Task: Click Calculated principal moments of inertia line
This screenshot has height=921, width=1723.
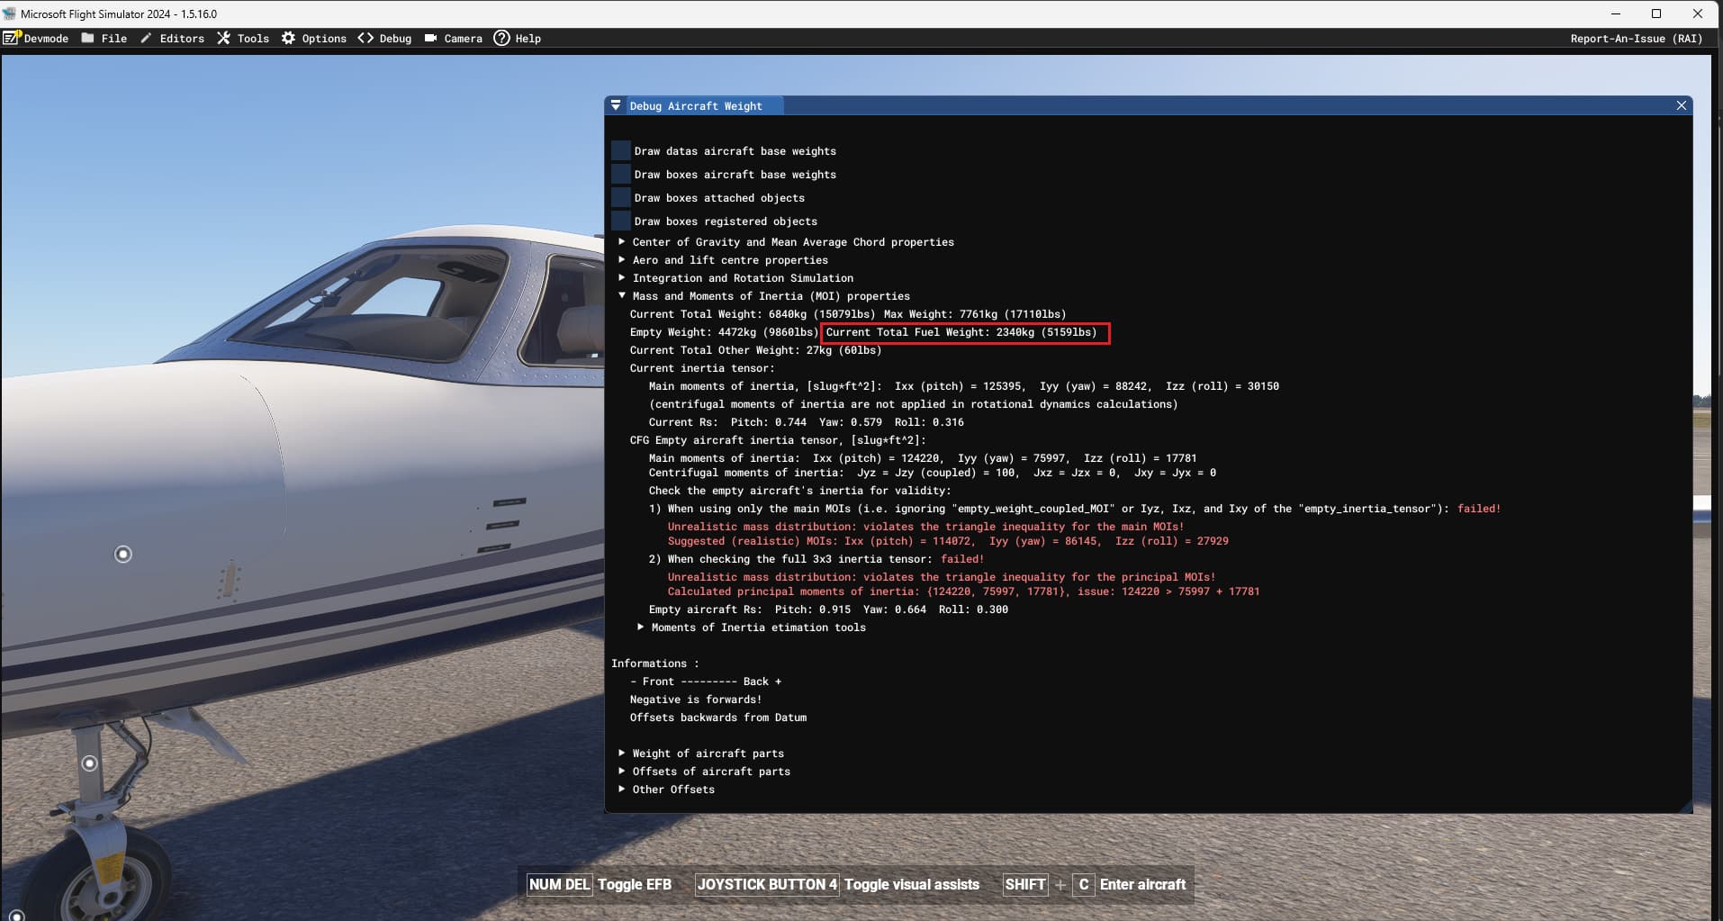Action: pos(963,591)
